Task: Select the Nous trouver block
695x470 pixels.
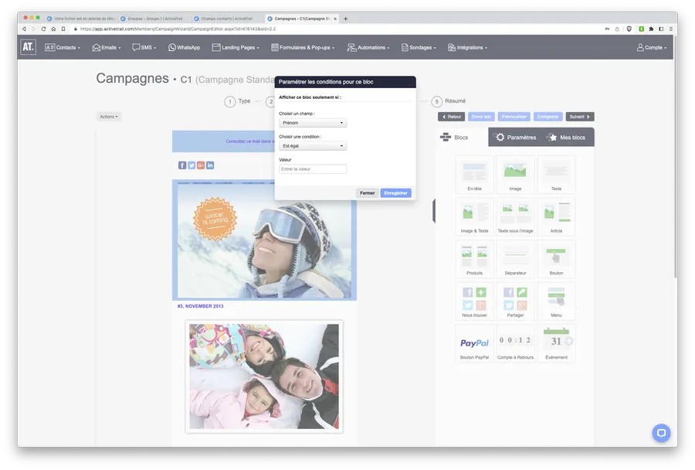Action: pyautogui.click(x=474, y=301)
